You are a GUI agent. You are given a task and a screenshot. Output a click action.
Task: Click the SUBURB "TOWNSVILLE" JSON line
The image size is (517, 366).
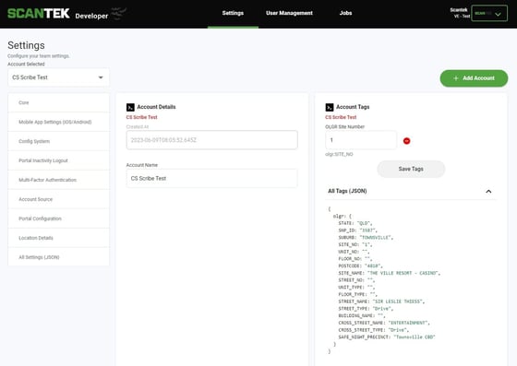coord(366,237)
